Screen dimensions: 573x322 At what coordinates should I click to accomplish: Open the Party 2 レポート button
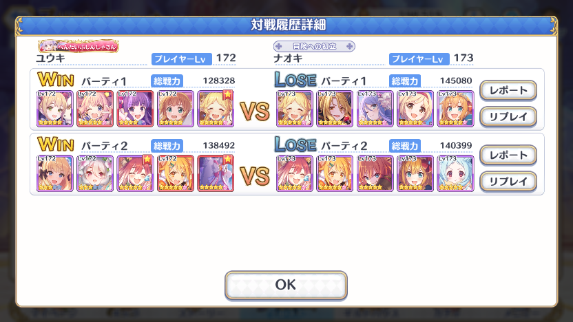coord(508,155)
